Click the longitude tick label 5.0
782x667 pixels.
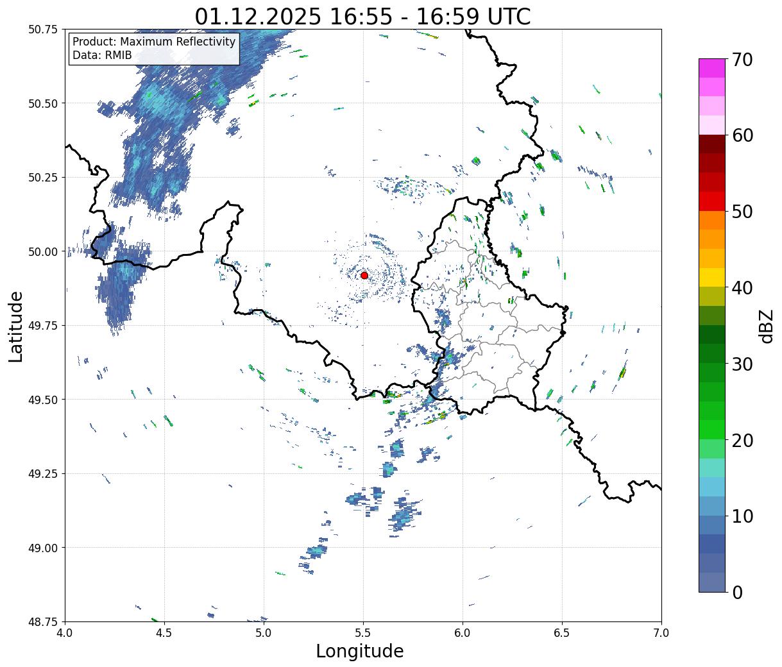(264, 633)
